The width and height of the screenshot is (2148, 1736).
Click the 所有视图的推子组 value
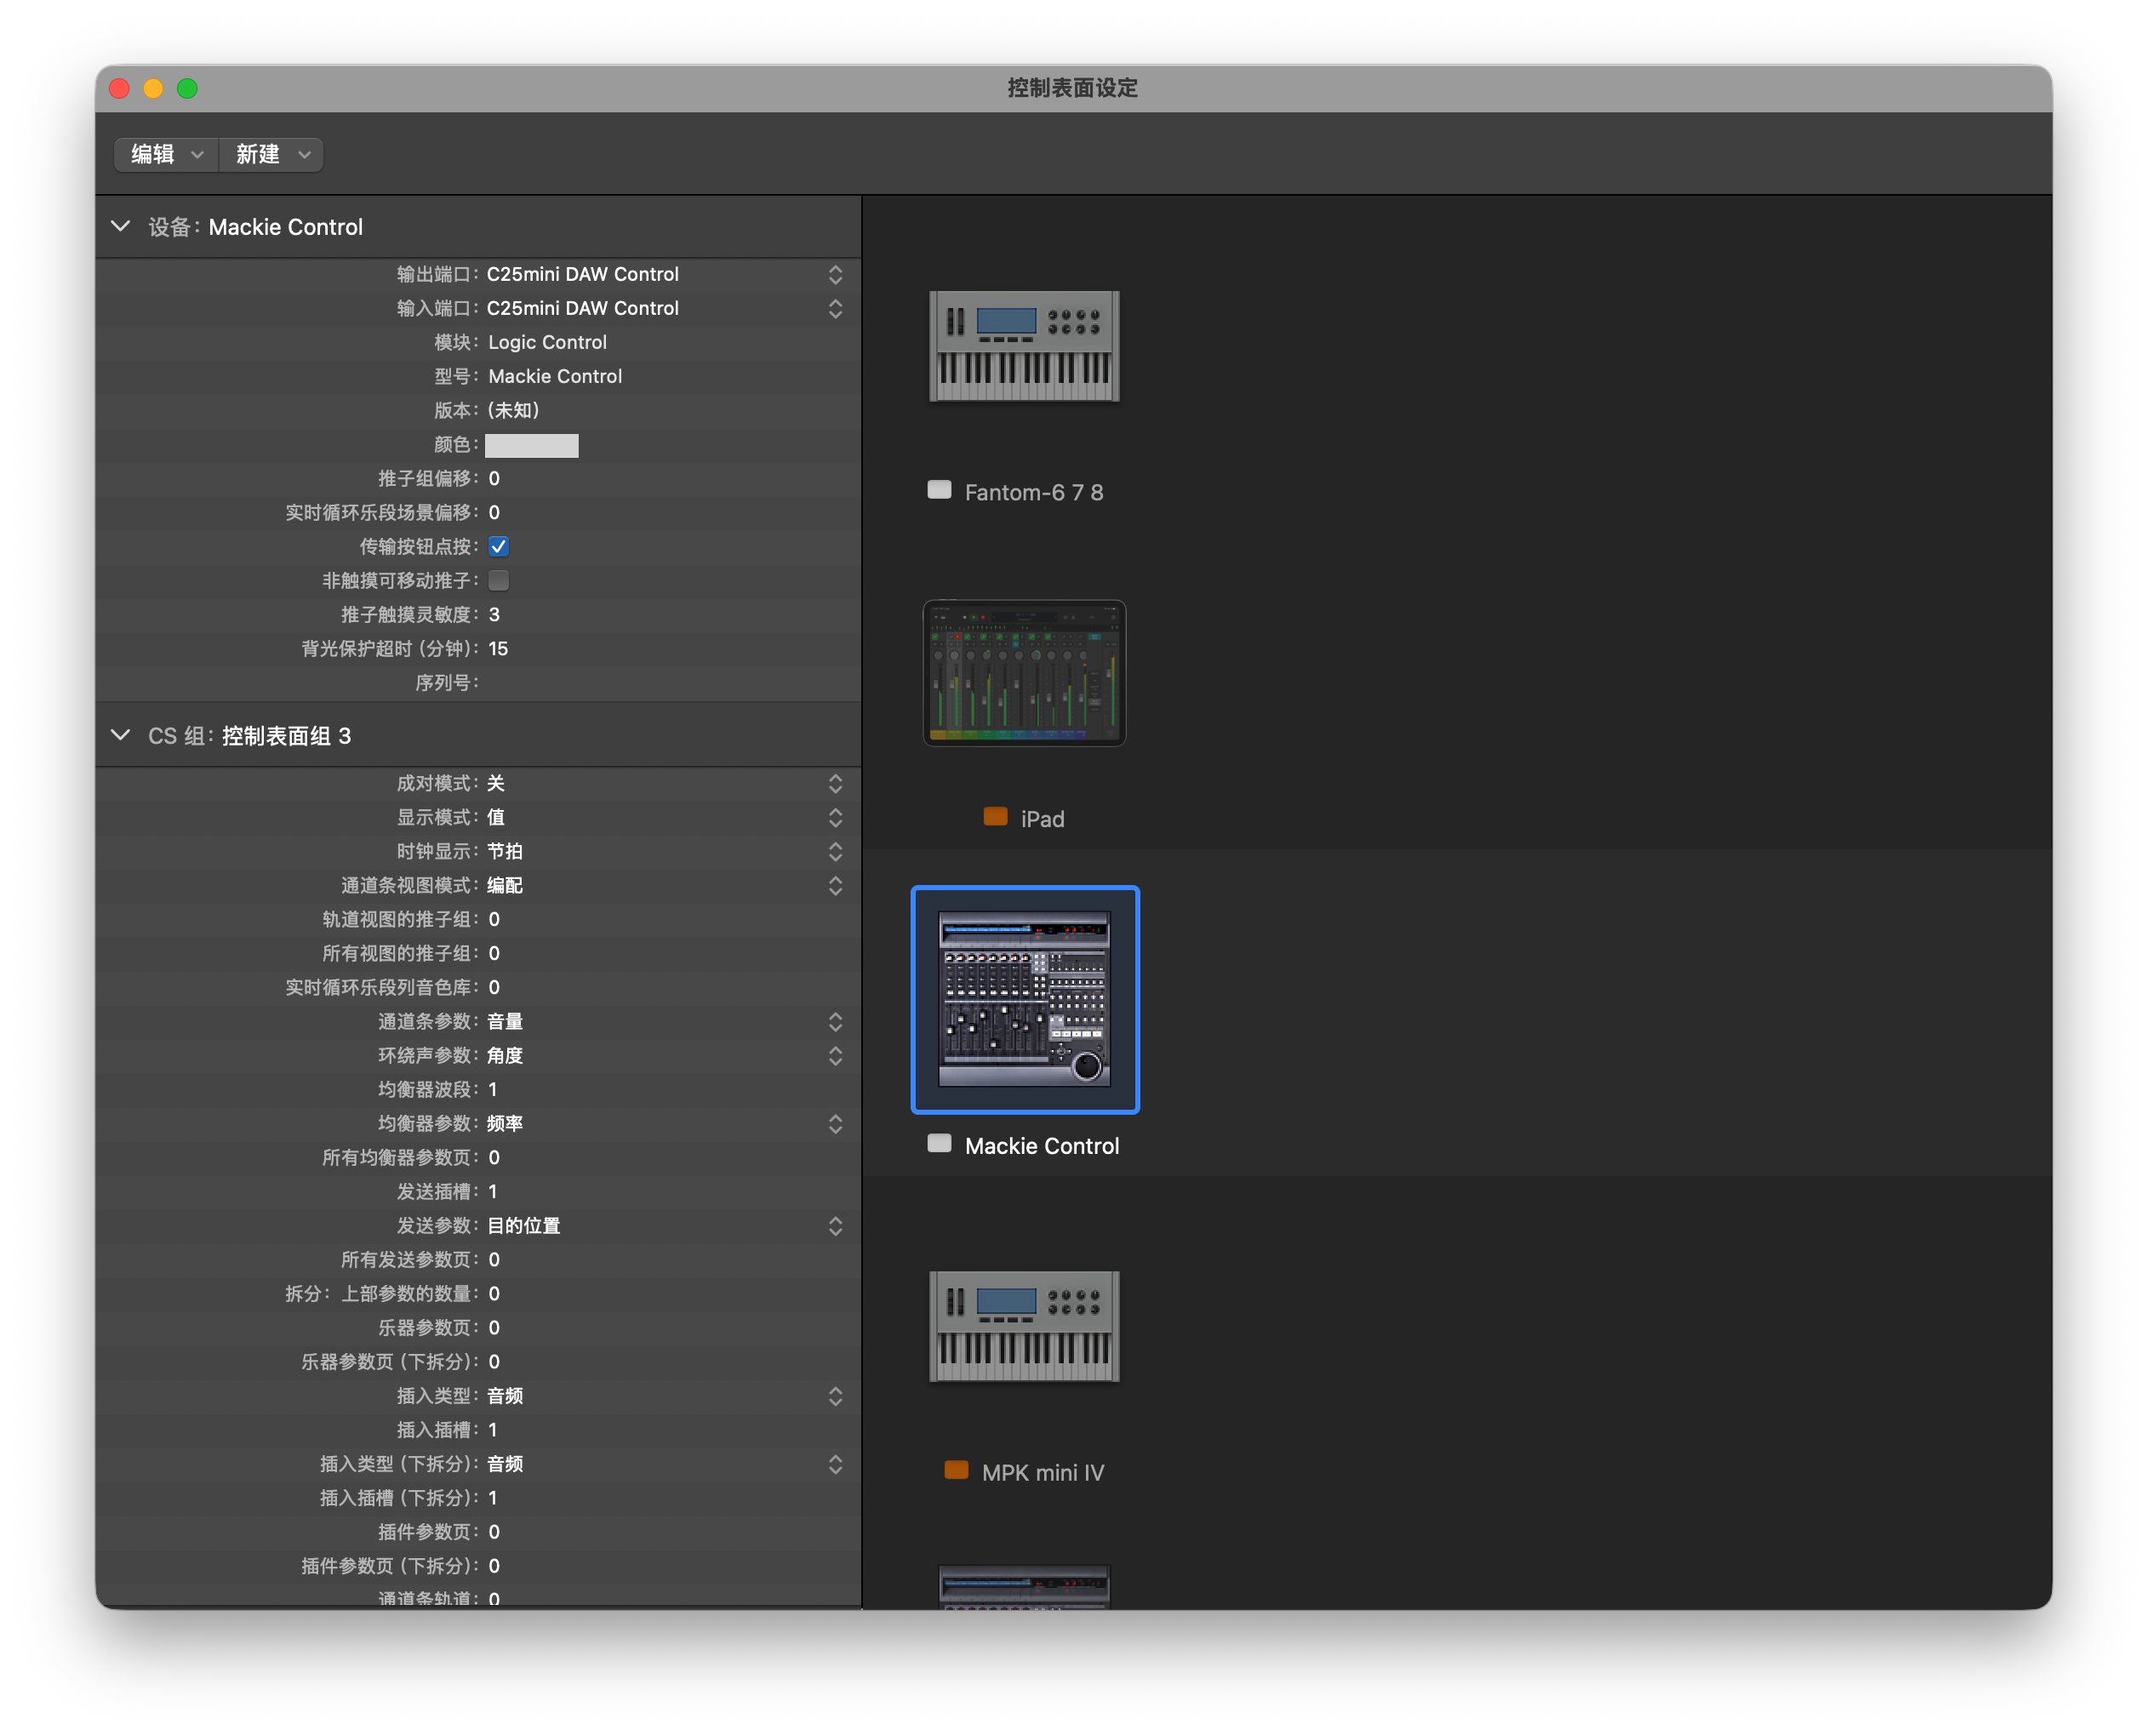click(494, 953)
